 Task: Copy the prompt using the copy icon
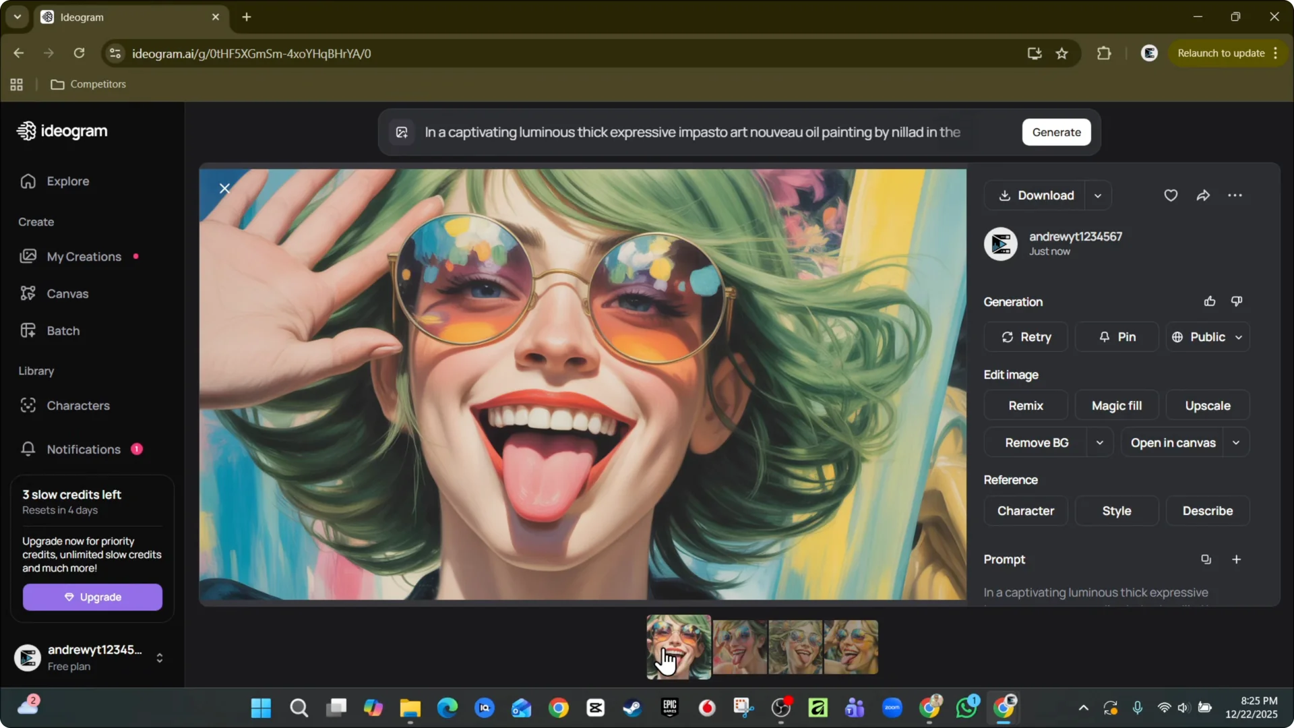(x=1206, y=559)
